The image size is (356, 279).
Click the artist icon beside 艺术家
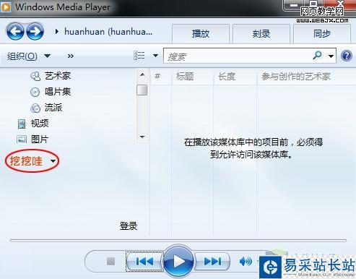click(x=35, y=76)
